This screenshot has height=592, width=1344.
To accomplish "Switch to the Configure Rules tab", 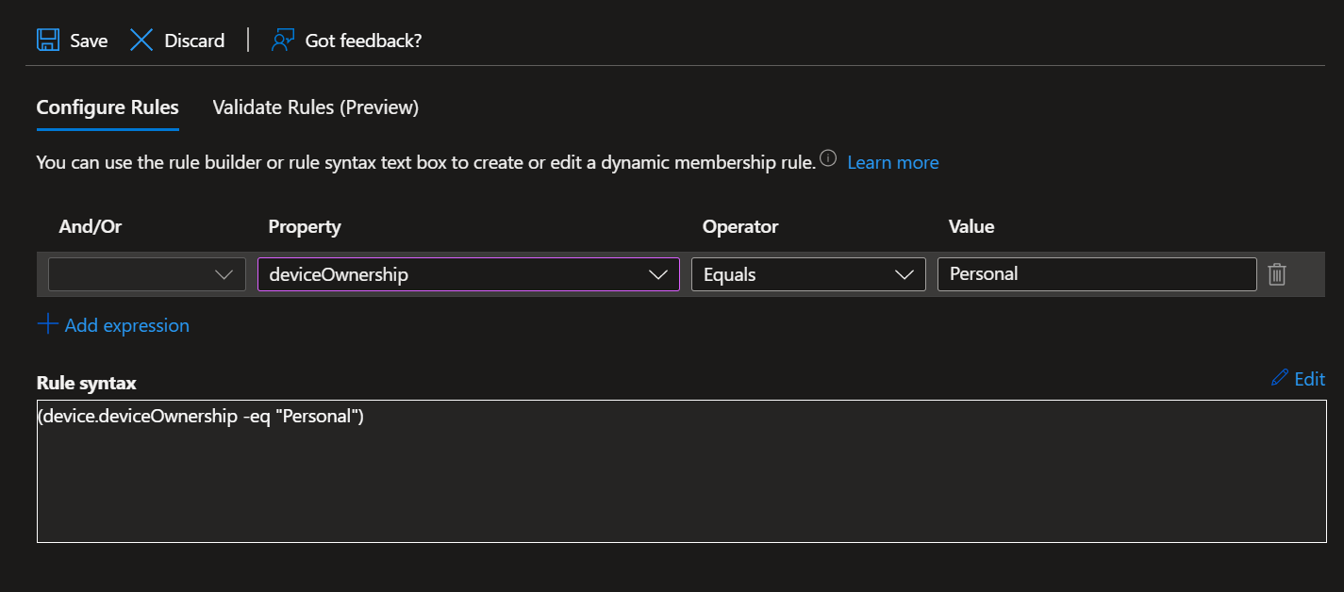I will point(107,107).
